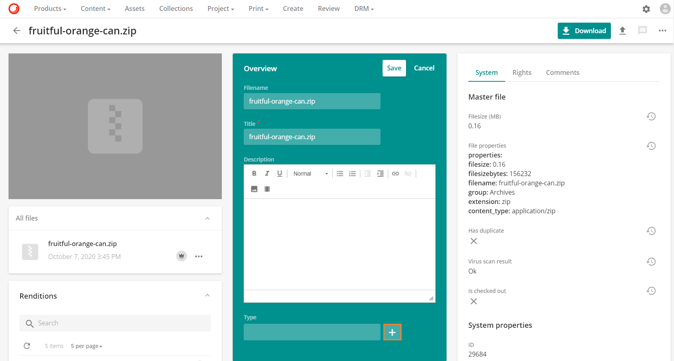Click the crown master-file icon

pos(181,256)
